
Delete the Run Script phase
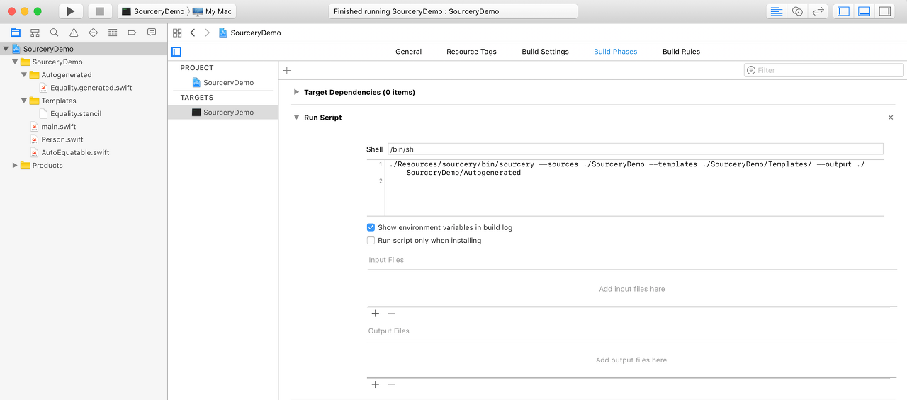891,118
